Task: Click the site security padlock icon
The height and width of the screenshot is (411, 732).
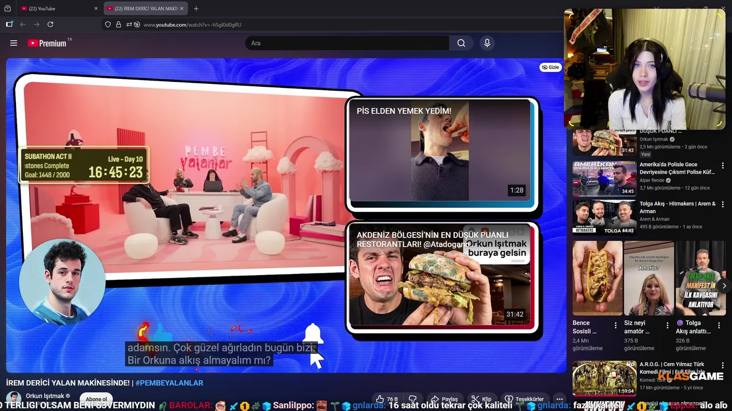Action: tap(118, 25)
